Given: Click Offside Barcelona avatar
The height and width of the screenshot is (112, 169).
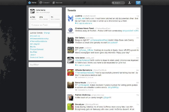Looking at the screenshot, I should [x=70, y=73].
